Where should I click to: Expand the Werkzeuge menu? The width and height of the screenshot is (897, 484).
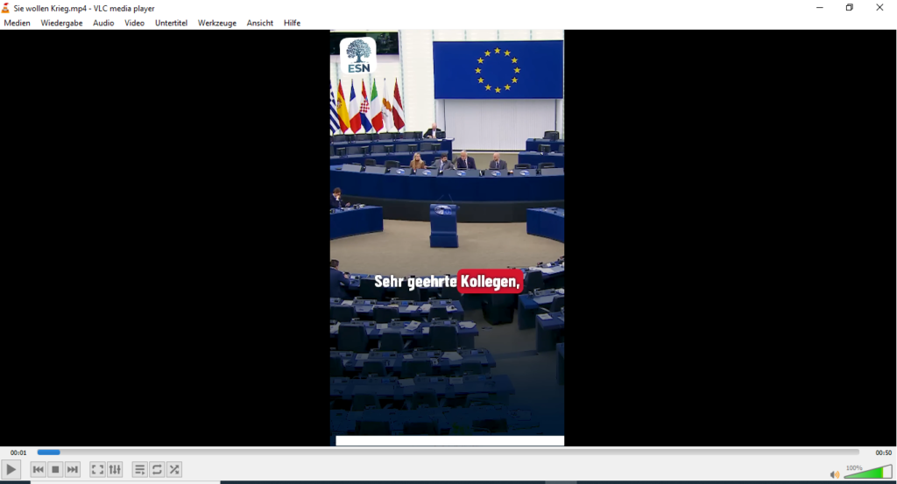[x=216, y=23]
